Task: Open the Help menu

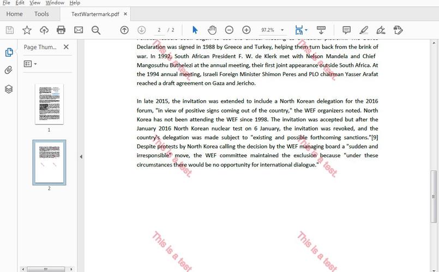Action: pyautogui.click(x=75, y=3)
